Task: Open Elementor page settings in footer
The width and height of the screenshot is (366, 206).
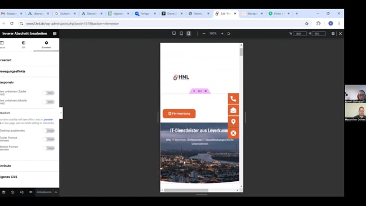Action: pos(3,192)
